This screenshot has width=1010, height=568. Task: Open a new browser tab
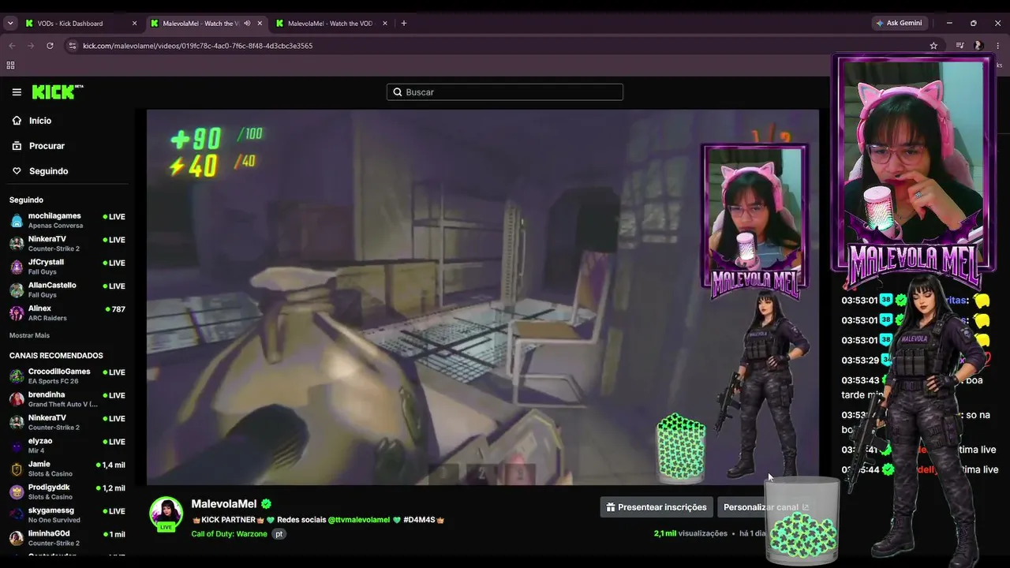[x=404, y=24]
